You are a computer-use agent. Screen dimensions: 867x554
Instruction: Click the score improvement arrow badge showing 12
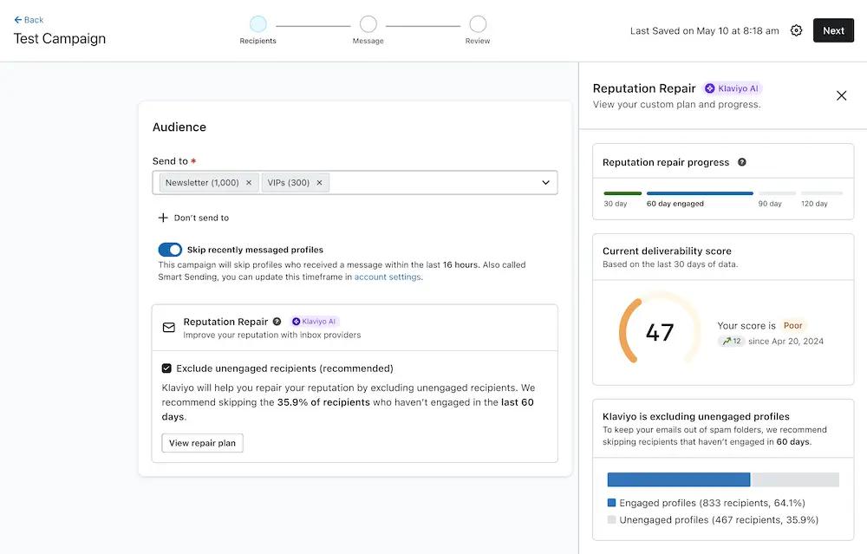point(731,340)
